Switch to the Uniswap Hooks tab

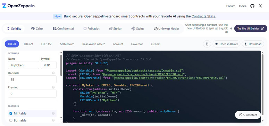tap(166, 29)
